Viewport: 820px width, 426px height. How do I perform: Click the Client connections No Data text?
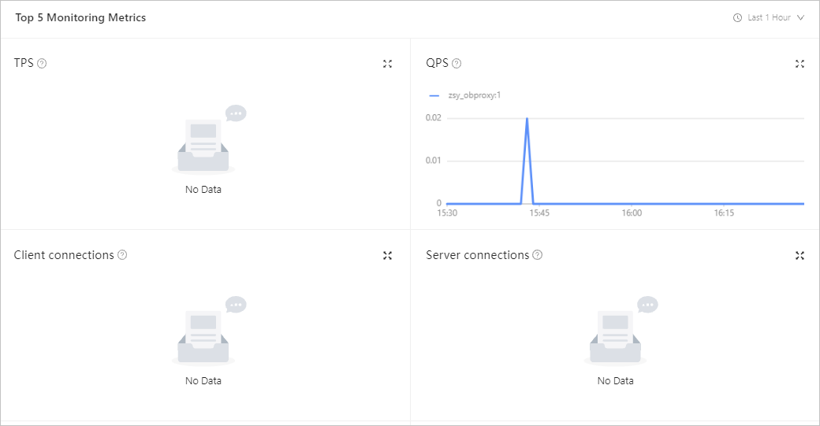[x=203, y=380]
